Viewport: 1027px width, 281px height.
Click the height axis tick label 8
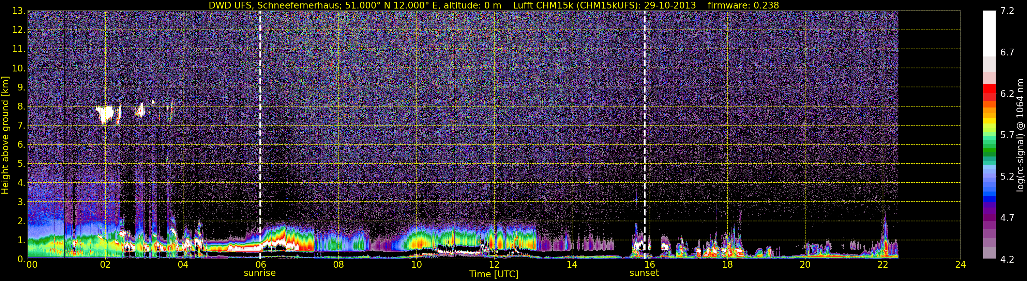point(21,107)
